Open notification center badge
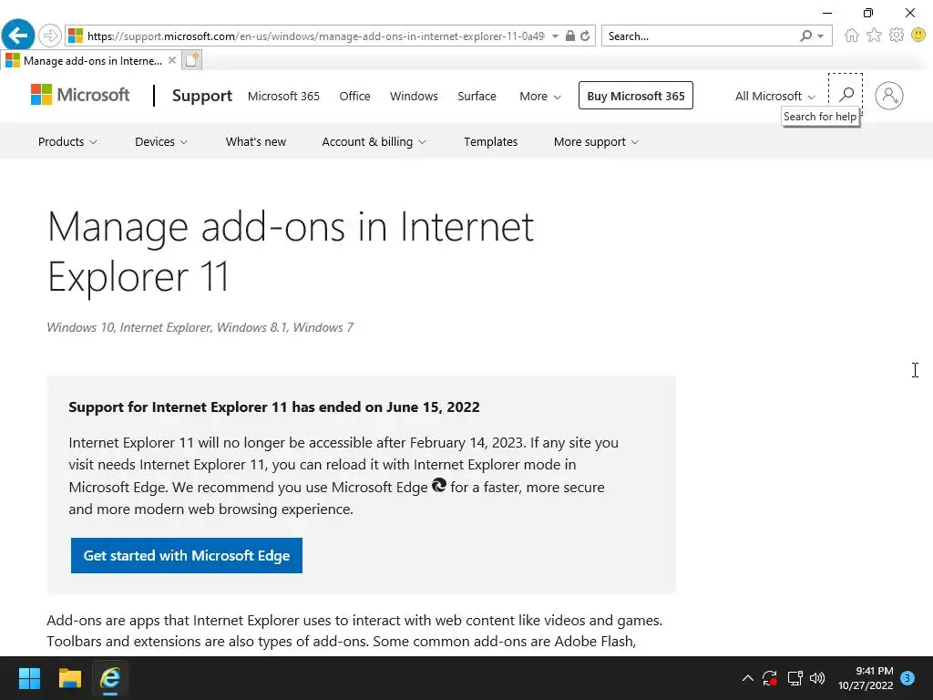This screenshot has width=933, height=700. (x=907, y=678)
